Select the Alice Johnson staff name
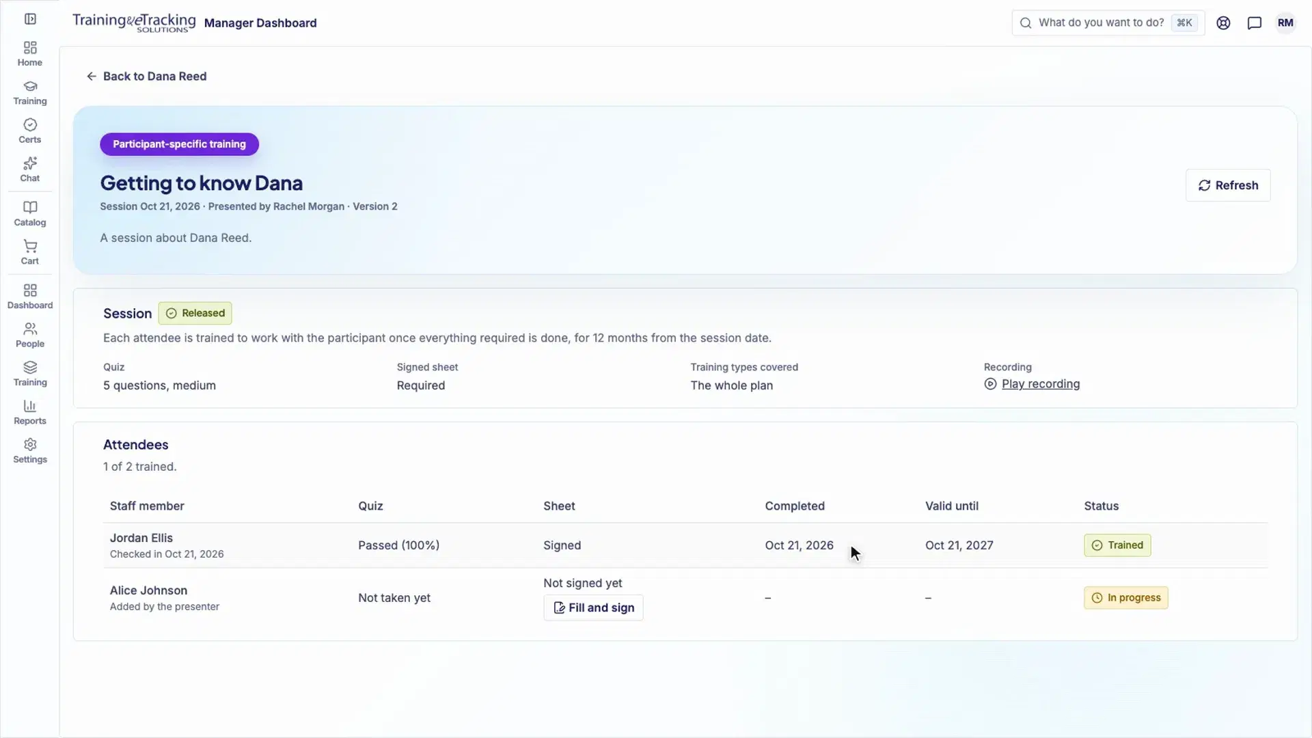 (x=148, y=590)
